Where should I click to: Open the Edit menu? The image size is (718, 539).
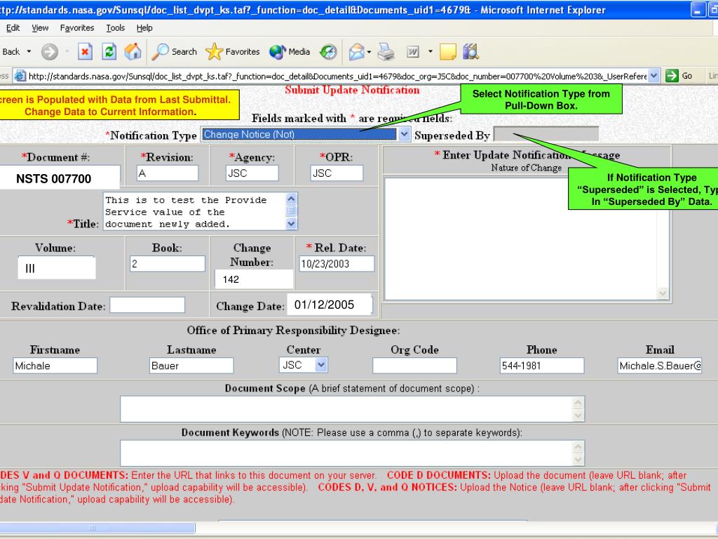[x=13, y=28]
